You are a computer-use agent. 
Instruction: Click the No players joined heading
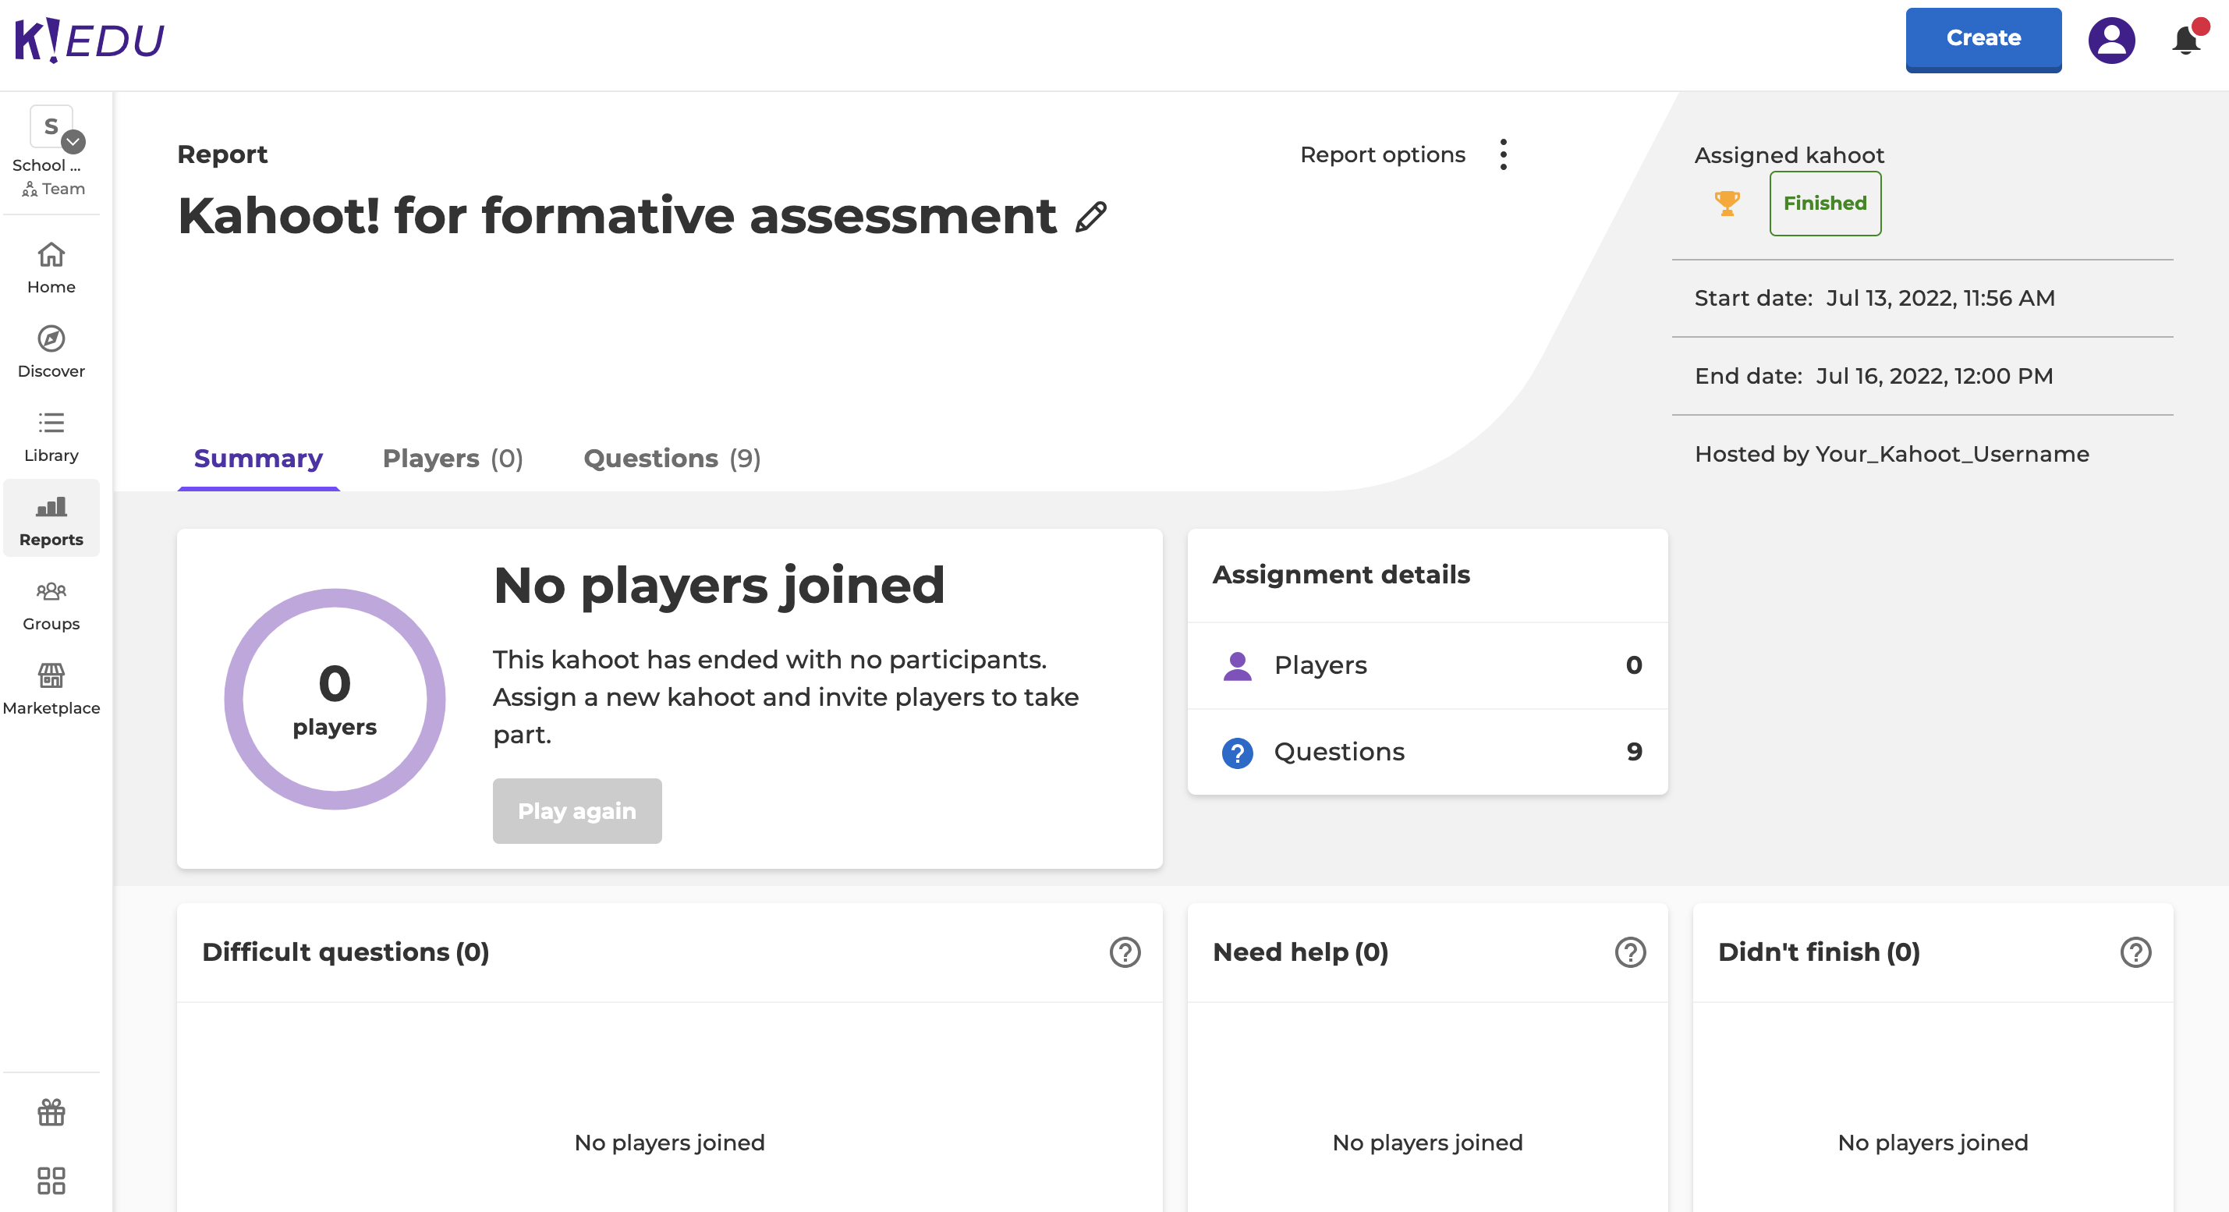click(718, 586)
